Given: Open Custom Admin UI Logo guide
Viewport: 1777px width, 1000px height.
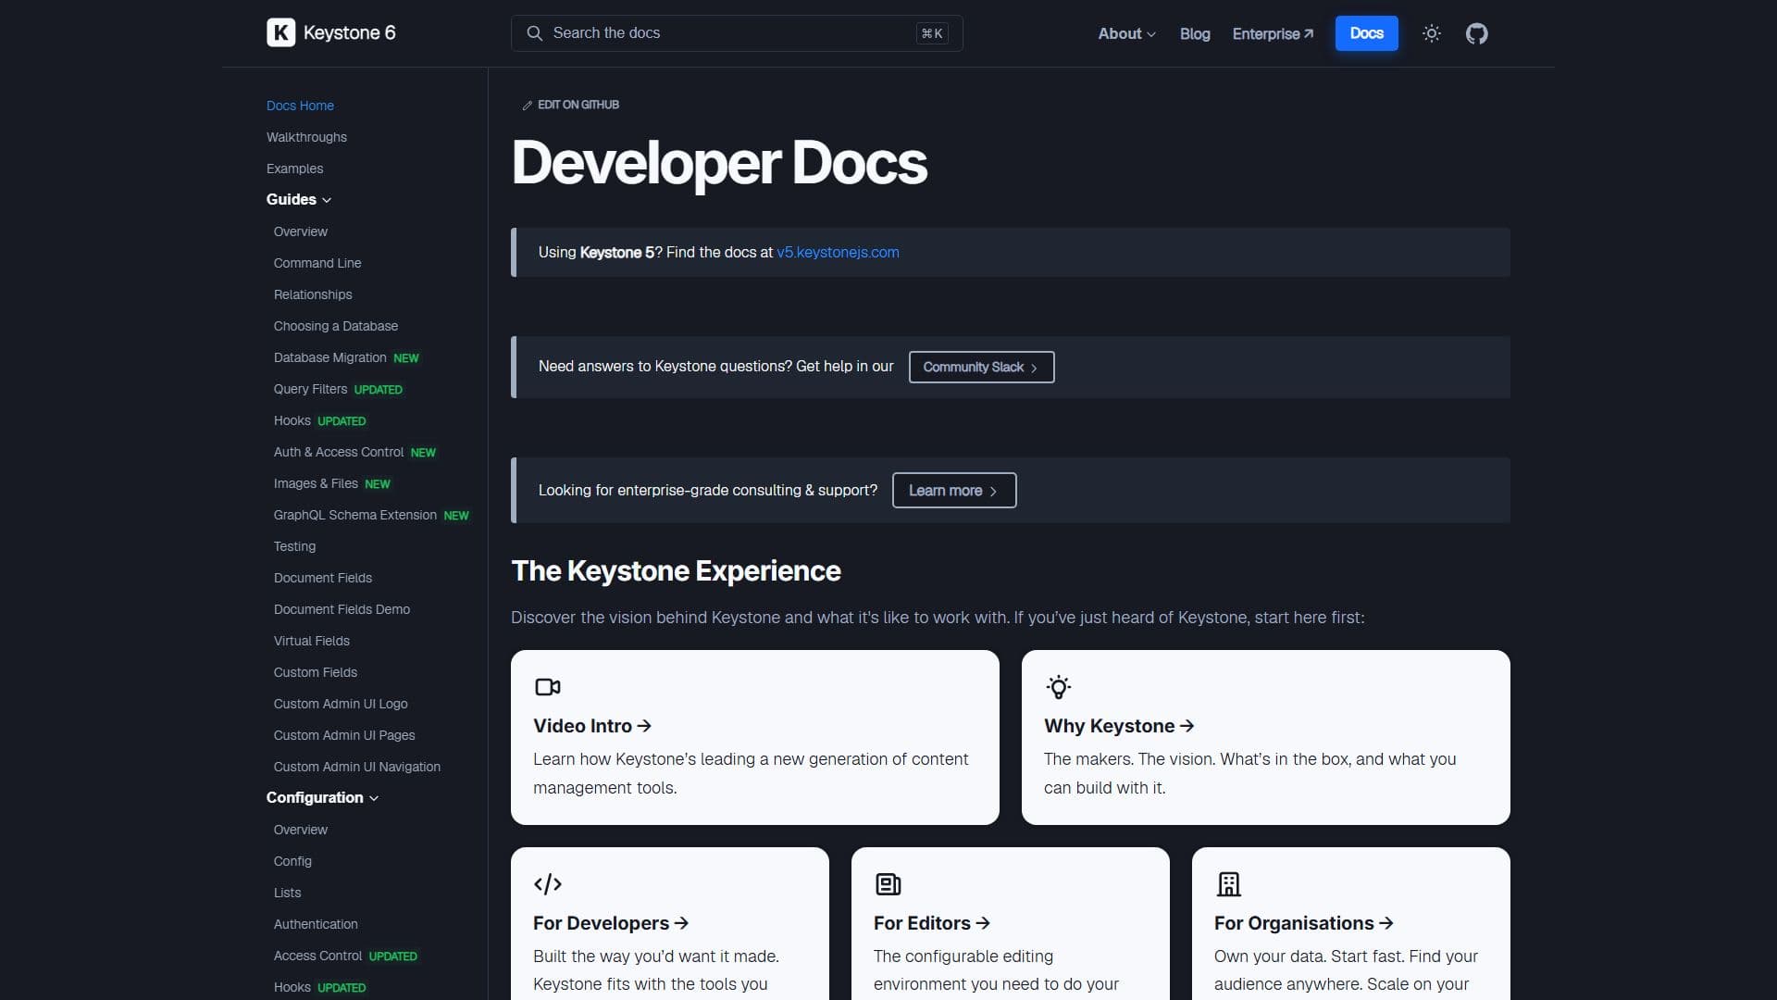Looking at the screenshot, I should coord(341,704).
